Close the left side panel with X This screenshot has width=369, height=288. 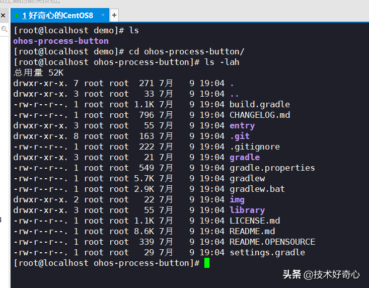click(3, 16)
